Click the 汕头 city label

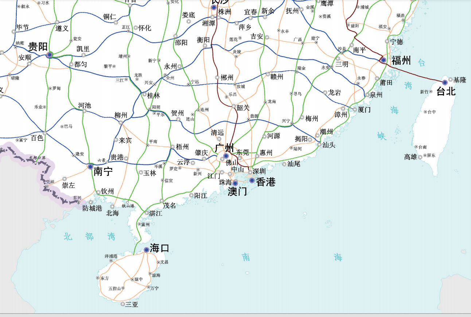point(328,145)
